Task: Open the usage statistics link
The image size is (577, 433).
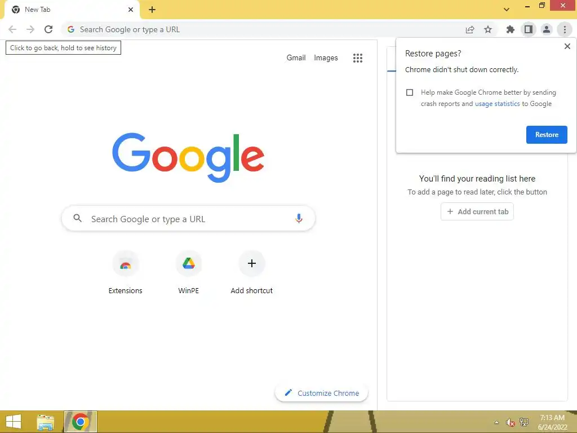Action: pos(497,104)
